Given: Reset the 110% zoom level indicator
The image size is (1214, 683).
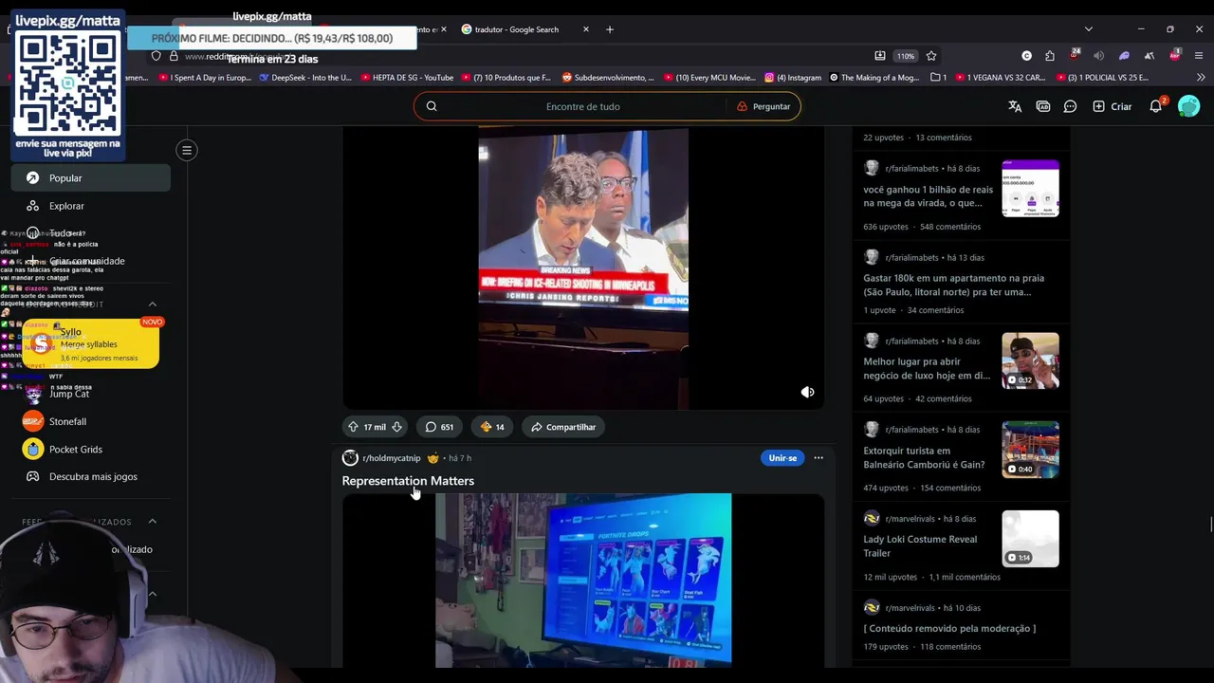Looking at the screenshot, I should click(906, 56).
